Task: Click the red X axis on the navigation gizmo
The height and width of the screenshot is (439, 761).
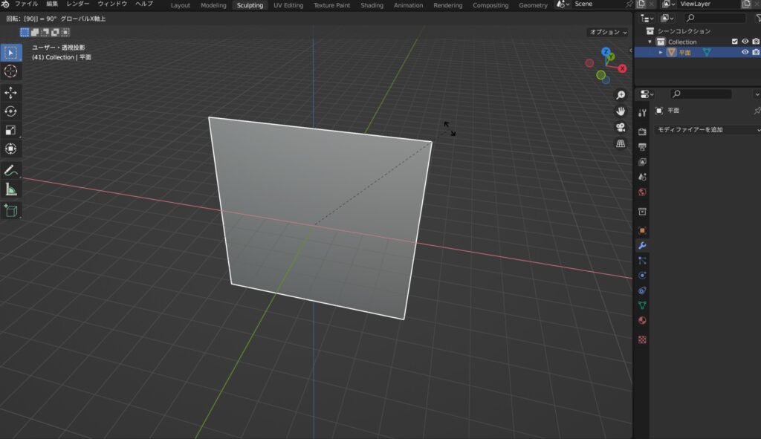Action: point(623,68)
